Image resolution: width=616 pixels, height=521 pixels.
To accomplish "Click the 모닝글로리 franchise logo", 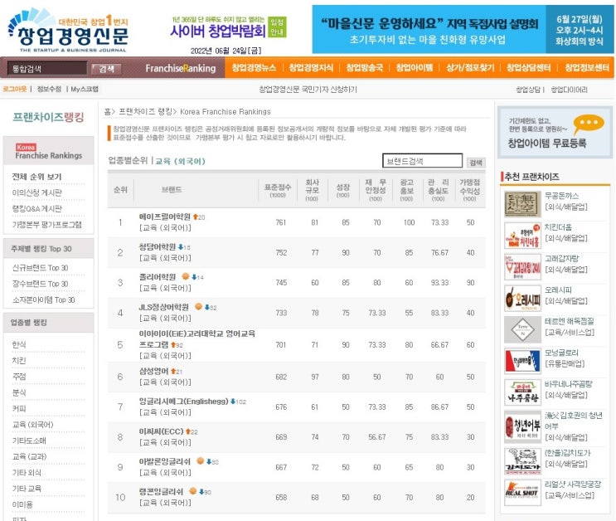I will [x=522, y=361].
